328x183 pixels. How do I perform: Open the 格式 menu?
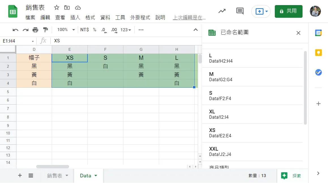coord(90,17)
